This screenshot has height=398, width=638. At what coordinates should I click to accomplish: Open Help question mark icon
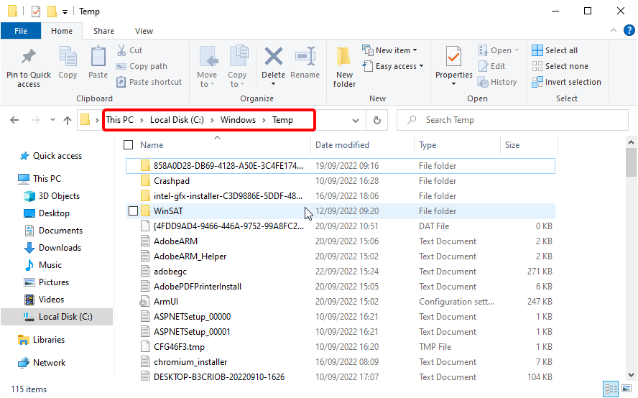click(x=629, y=30)
